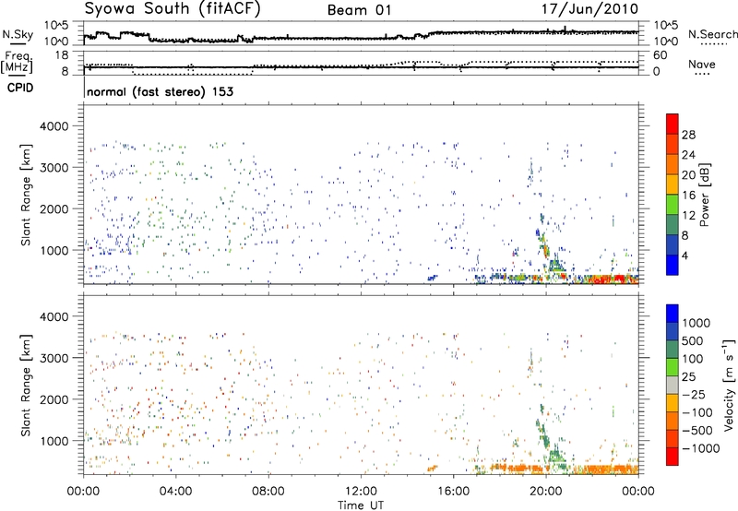Click the date '17/Jun/2010'

coord(589,8)
